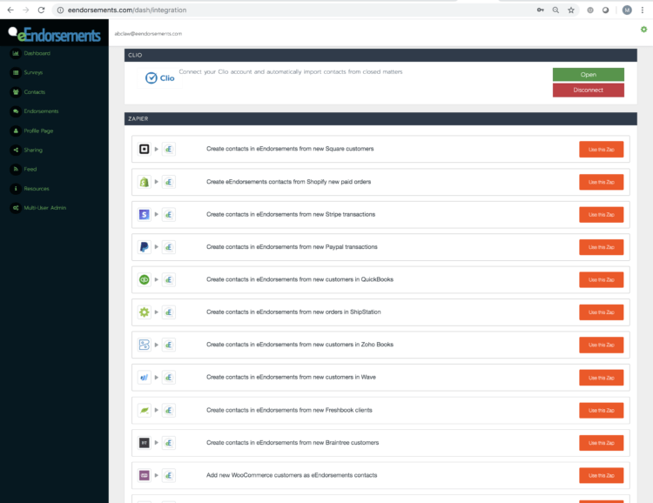Click the green Open button for Clio
Screen dimensions: 653x503
pyautogui.click(x=588, y=75)
